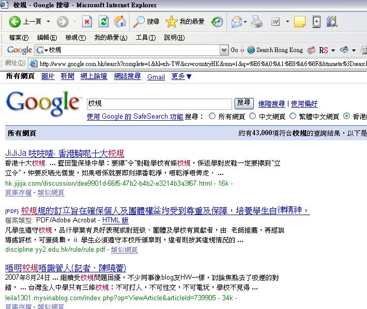Open the 說明(H) menu
Image resolution: width=367 pixels, height=309 pixels.
click(174, 37)
